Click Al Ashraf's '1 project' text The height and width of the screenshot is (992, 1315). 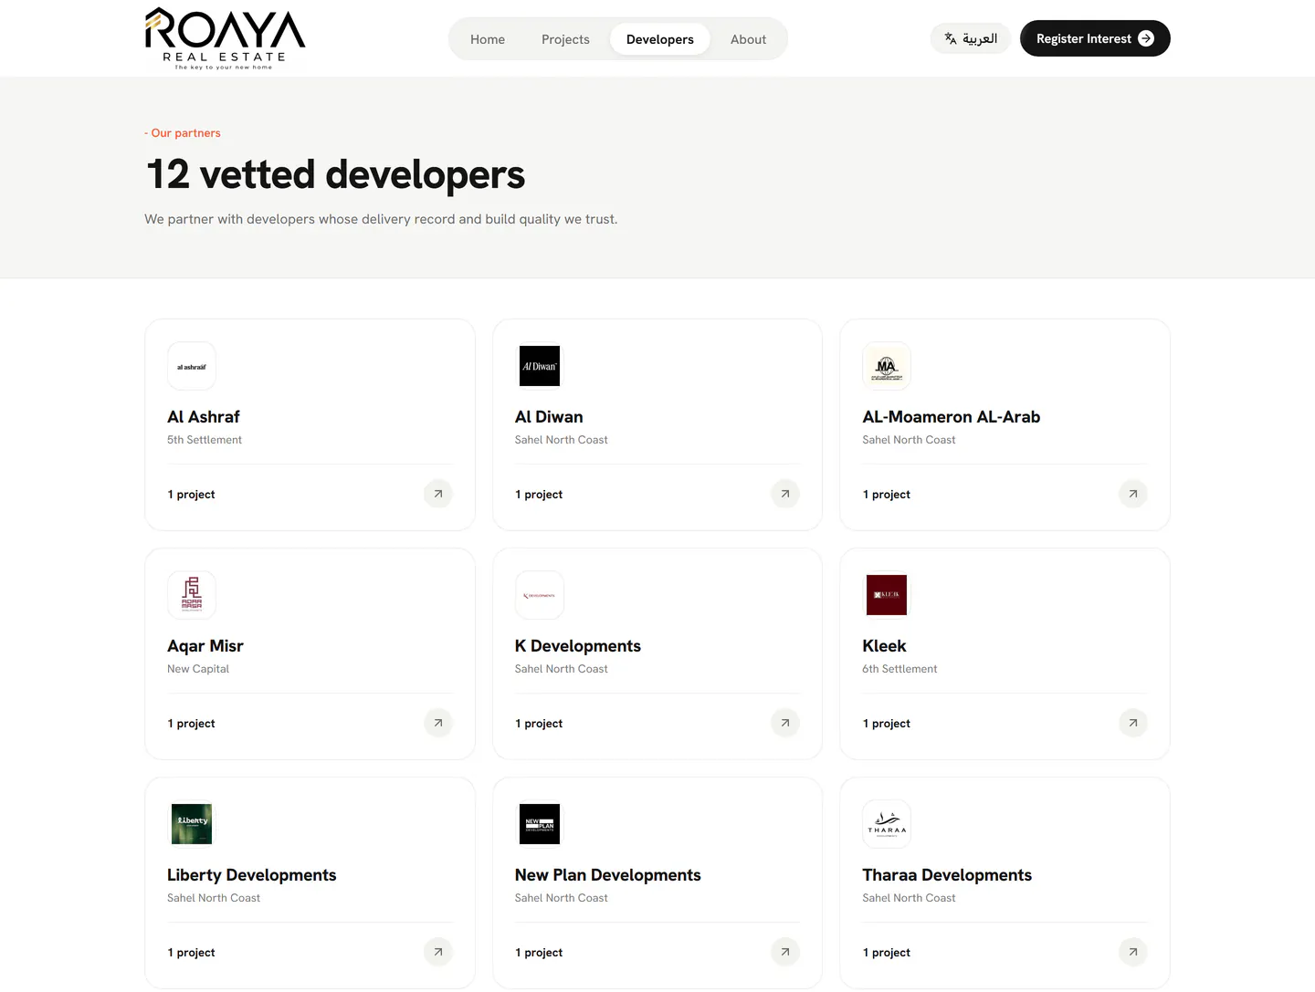coord(191,495)
